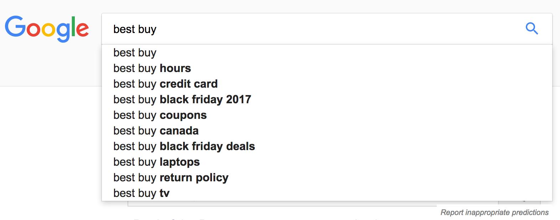560x220 pixels.
Task: Click the Google logo
Action: (x=47, y=28)
